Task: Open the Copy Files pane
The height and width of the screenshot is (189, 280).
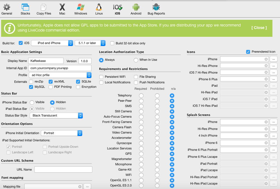Action: point(44,9)
